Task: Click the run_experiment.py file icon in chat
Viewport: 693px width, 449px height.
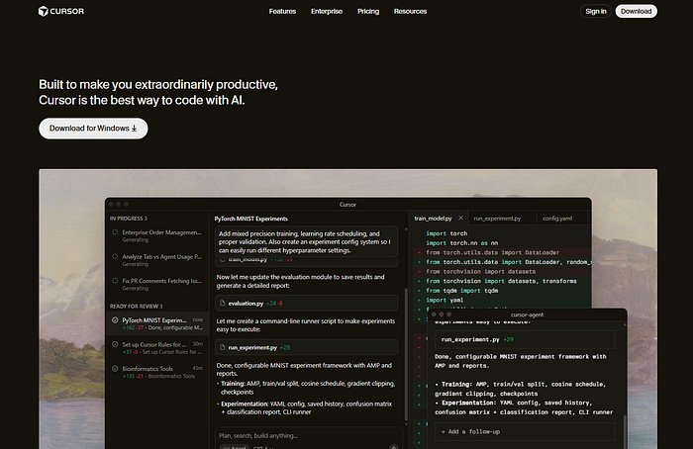Action: pos(221,347)
